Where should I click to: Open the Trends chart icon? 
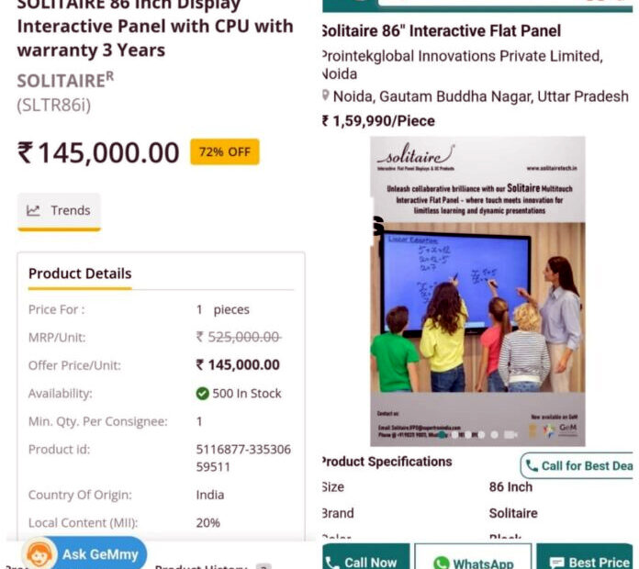pyautogui.click(x=33, y=210)
